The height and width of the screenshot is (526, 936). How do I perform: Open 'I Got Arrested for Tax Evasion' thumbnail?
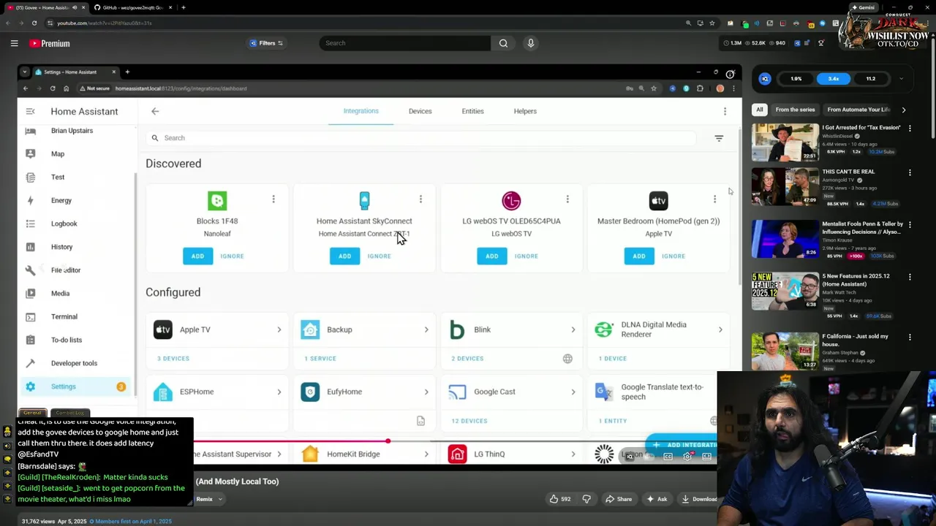click(785, 142)
